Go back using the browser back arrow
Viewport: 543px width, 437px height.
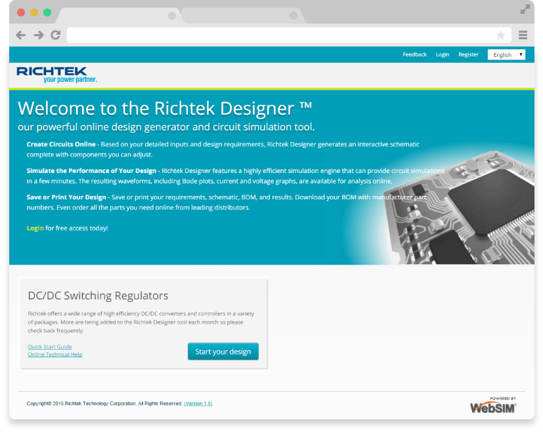tap(21, 35)
